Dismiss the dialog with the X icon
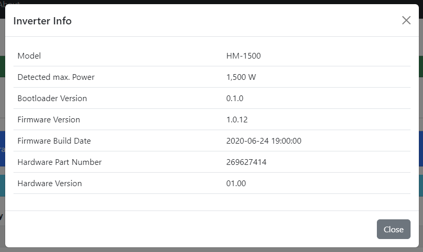The height and width of the screenshot is (252, 423). [406, 20]
